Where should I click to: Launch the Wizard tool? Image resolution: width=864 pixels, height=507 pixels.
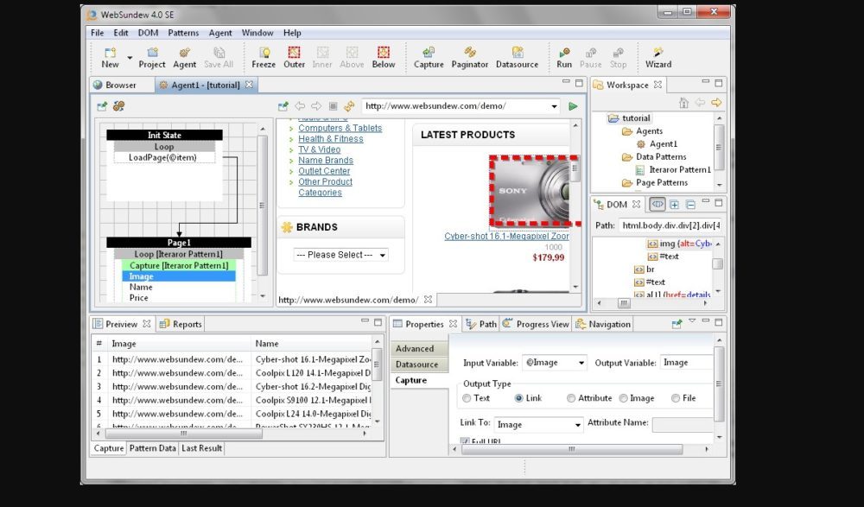pos(658,57)
